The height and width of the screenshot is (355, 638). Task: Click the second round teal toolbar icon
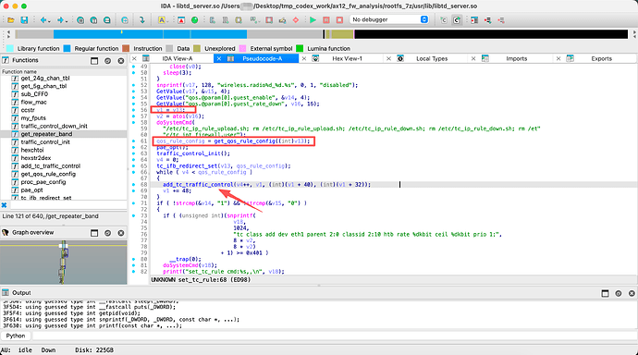(93, 20)
